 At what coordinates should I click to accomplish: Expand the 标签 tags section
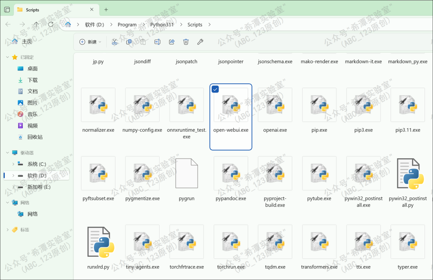tap(8, 230)
